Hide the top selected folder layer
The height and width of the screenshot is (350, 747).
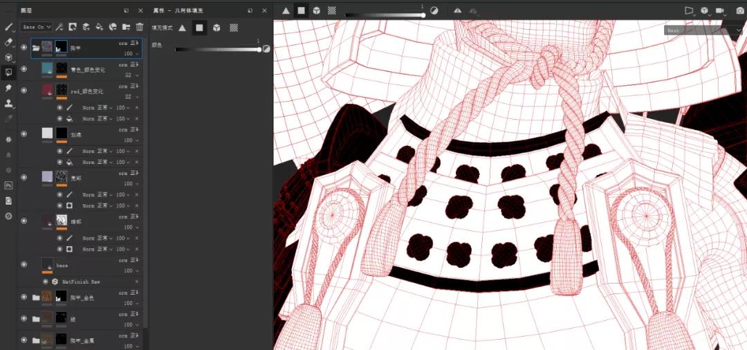[24, 48]
